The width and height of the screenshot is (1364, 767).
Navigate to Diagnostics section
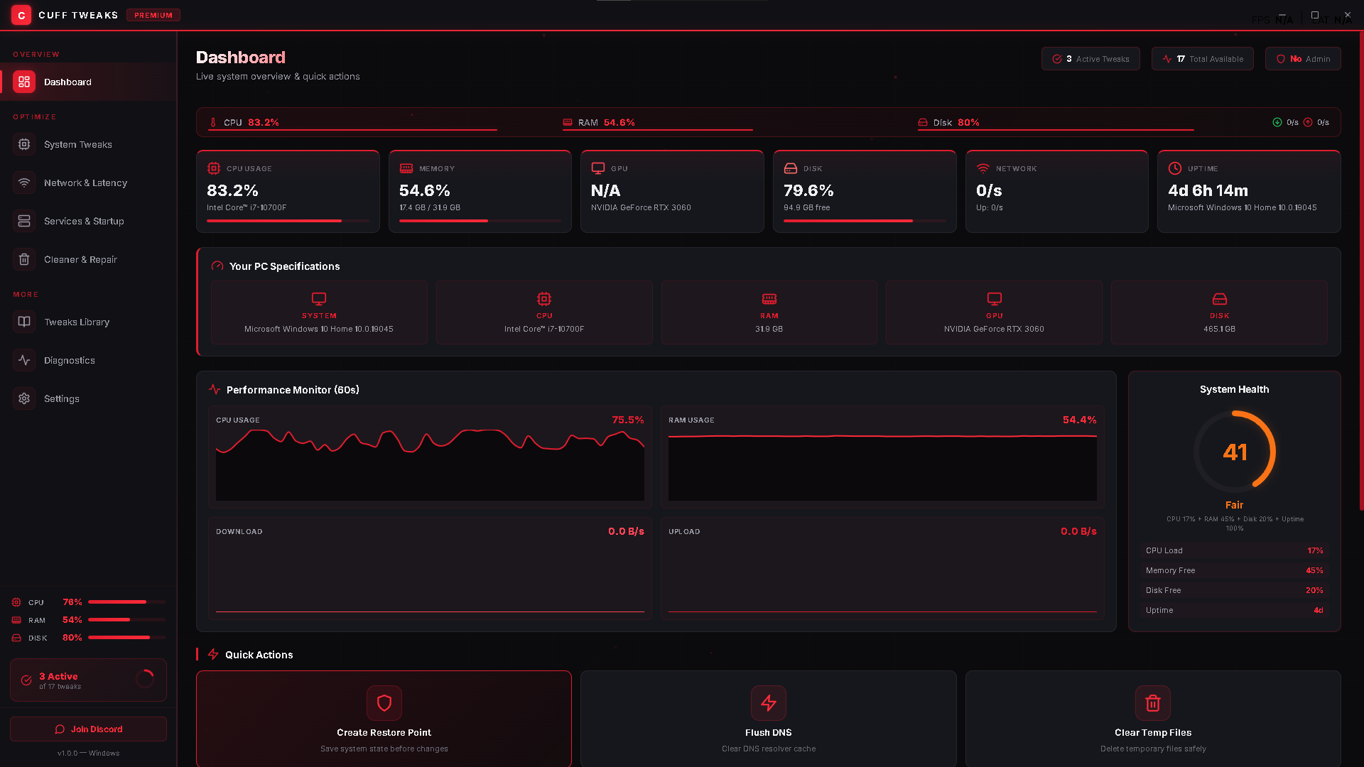coord(89,360)
